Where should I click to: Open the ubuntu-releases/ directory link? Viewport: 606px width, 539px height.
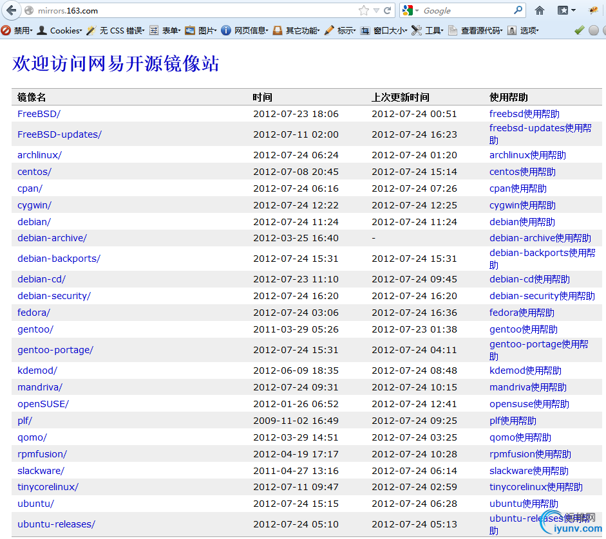56,524
